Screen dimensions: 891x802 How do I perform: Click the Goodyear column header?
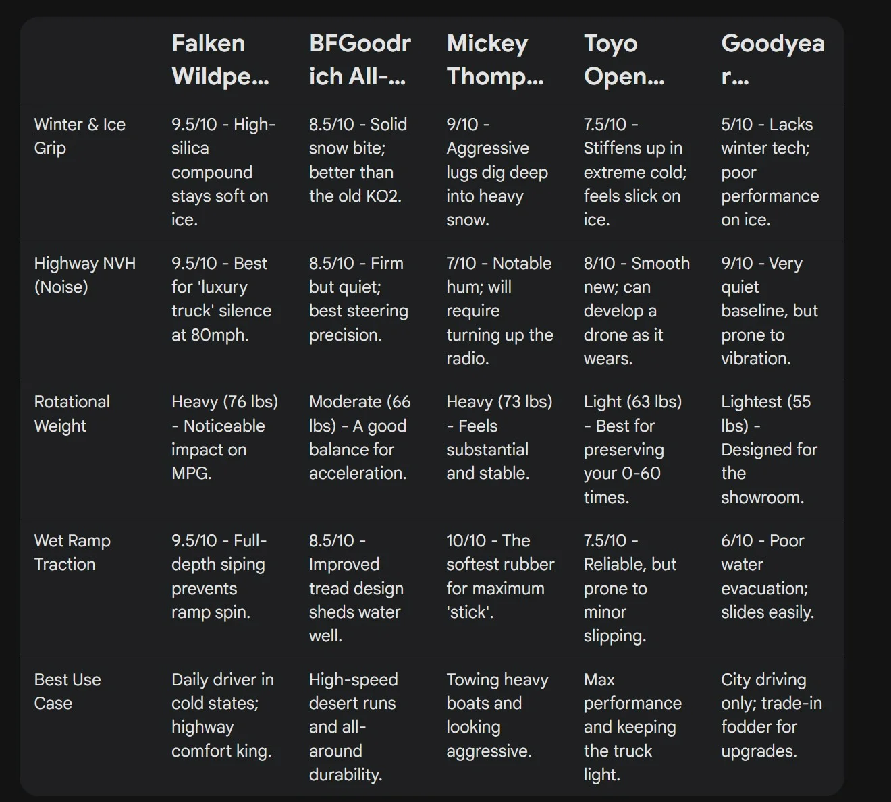tap(773, 59)
